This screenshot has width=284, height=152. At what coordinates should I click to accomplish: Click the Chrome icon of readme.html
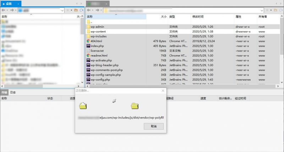pos(88,55)
